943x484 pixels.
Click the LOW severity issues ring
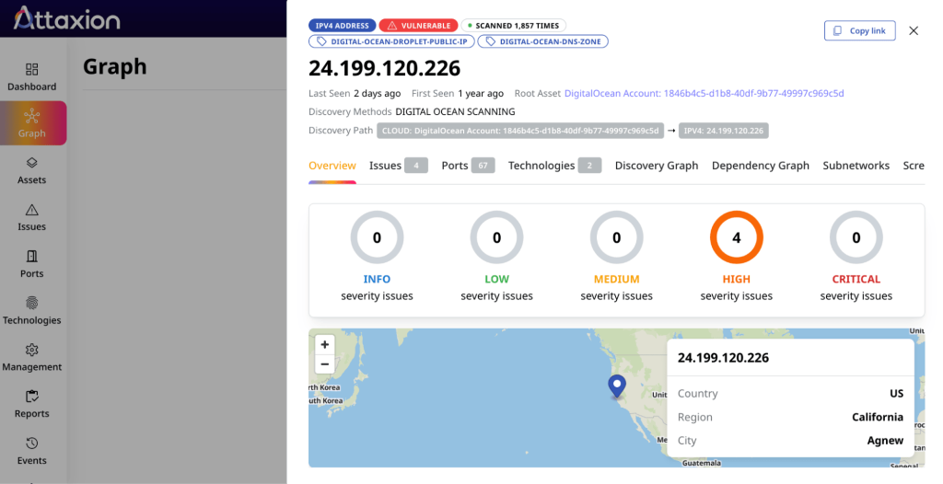(496, 237)
